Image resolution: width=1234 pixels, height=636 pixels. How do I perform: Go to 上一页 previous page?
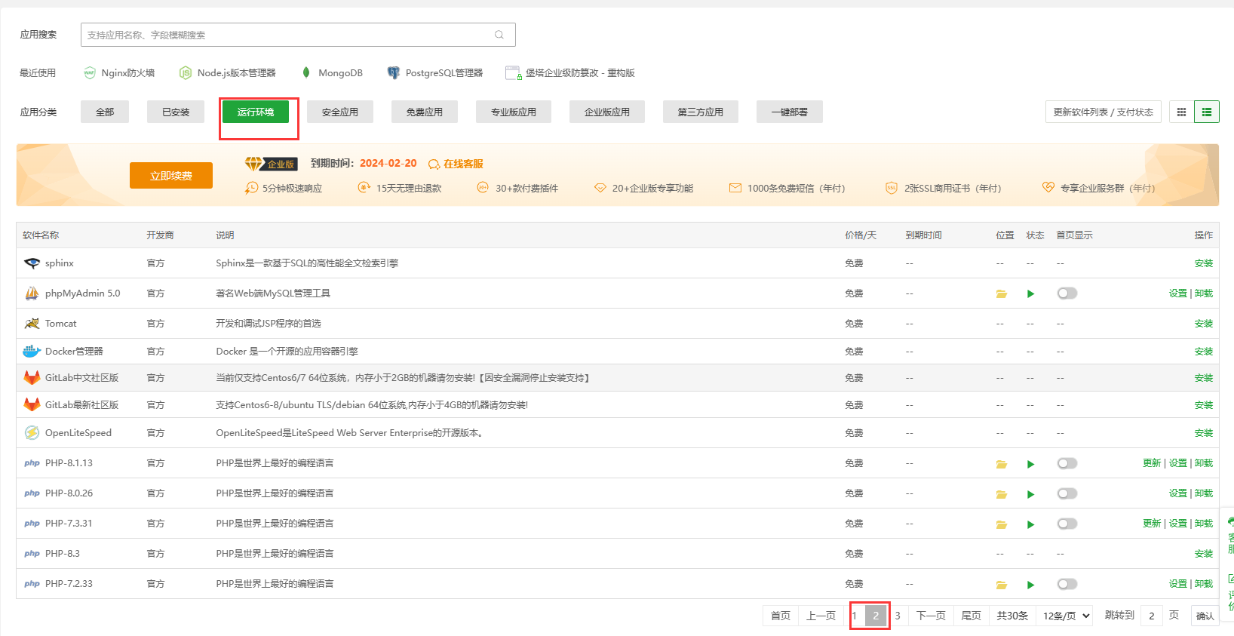point(821,616)
